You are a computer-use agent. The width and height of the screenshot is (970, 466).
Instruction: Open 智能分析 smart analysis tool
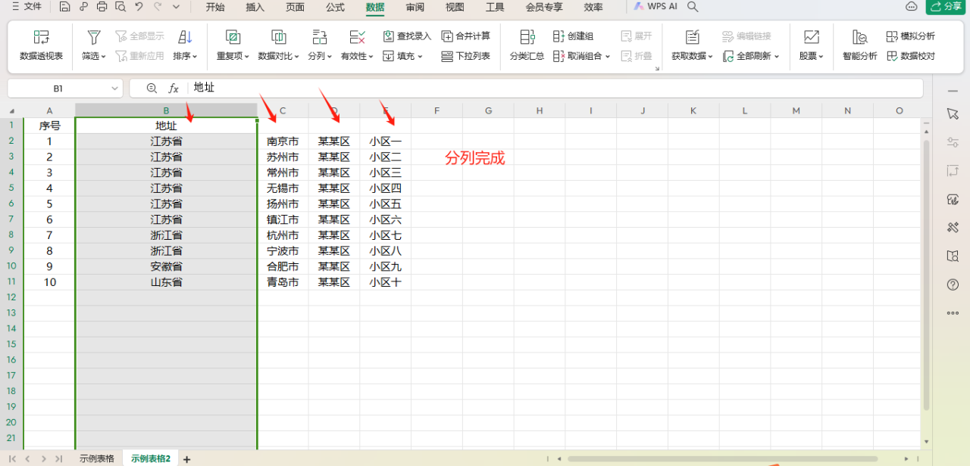point(860,46)
